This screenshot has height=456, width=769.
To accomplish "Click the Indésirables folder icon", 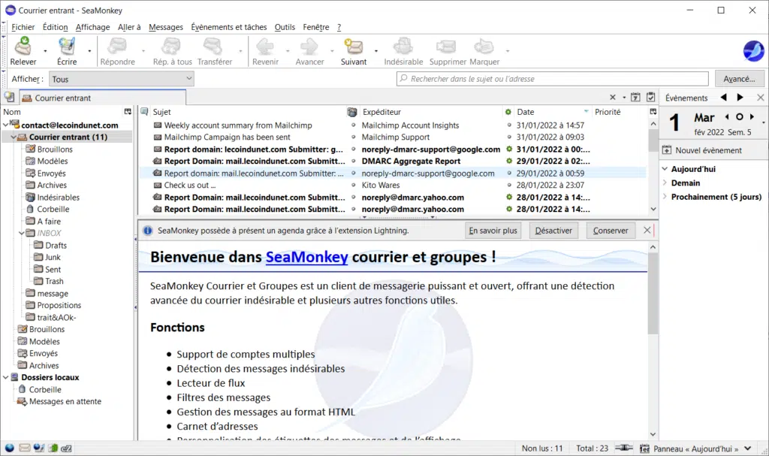I will (x=30, y=197).
